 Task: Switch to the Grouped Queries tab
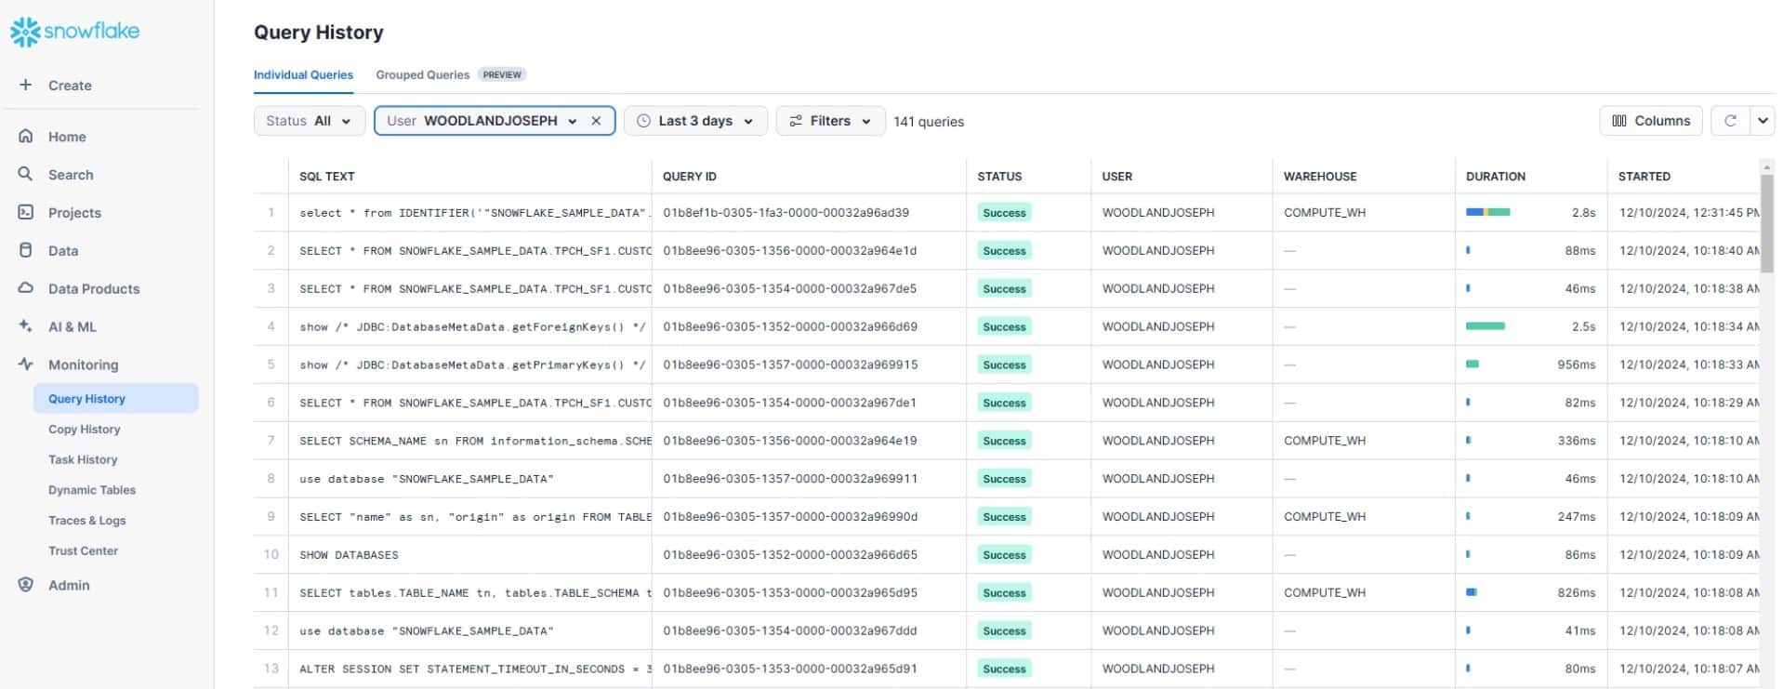(x=422, y=74)
